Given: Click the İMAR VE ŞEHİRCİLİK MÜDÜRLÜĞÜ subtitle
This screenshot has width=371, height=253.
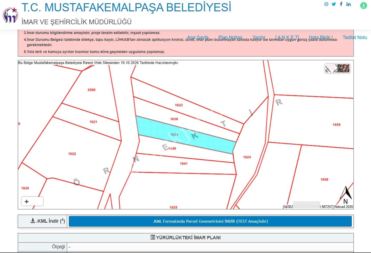Looking at the screenshot, I should click(x=76, y=22).
